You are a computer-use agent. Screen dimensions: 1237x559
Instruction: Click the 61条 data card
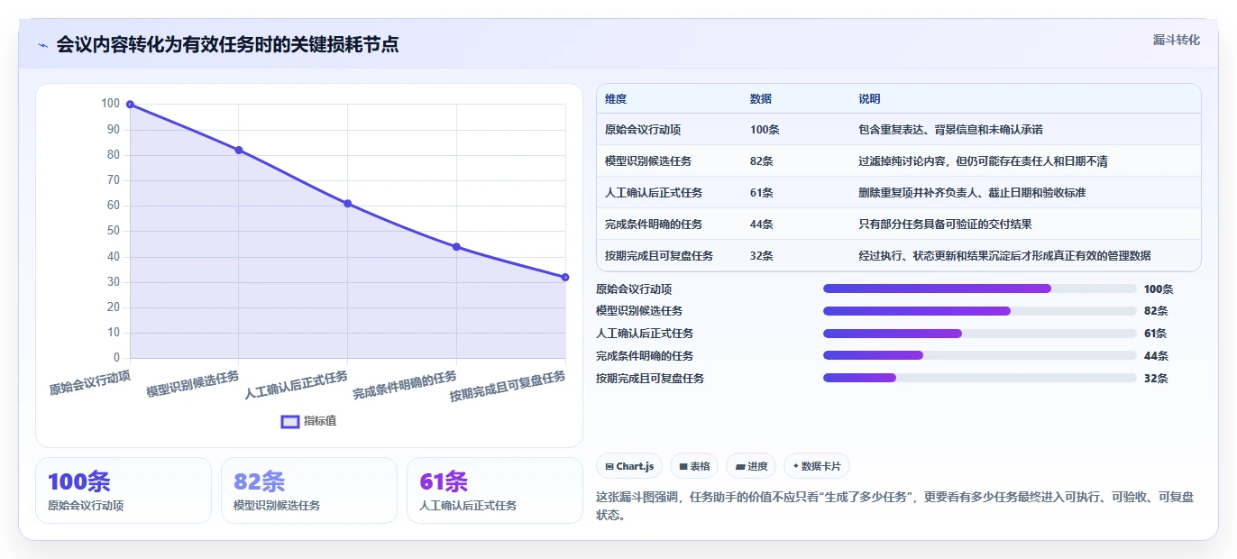tap(495, 490)
